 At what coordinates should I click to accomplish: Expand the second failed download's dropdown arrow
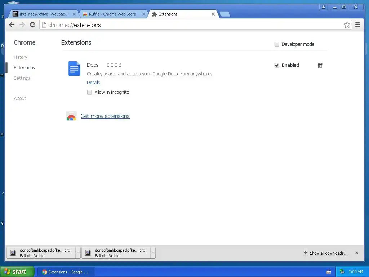tap(153, 253)
